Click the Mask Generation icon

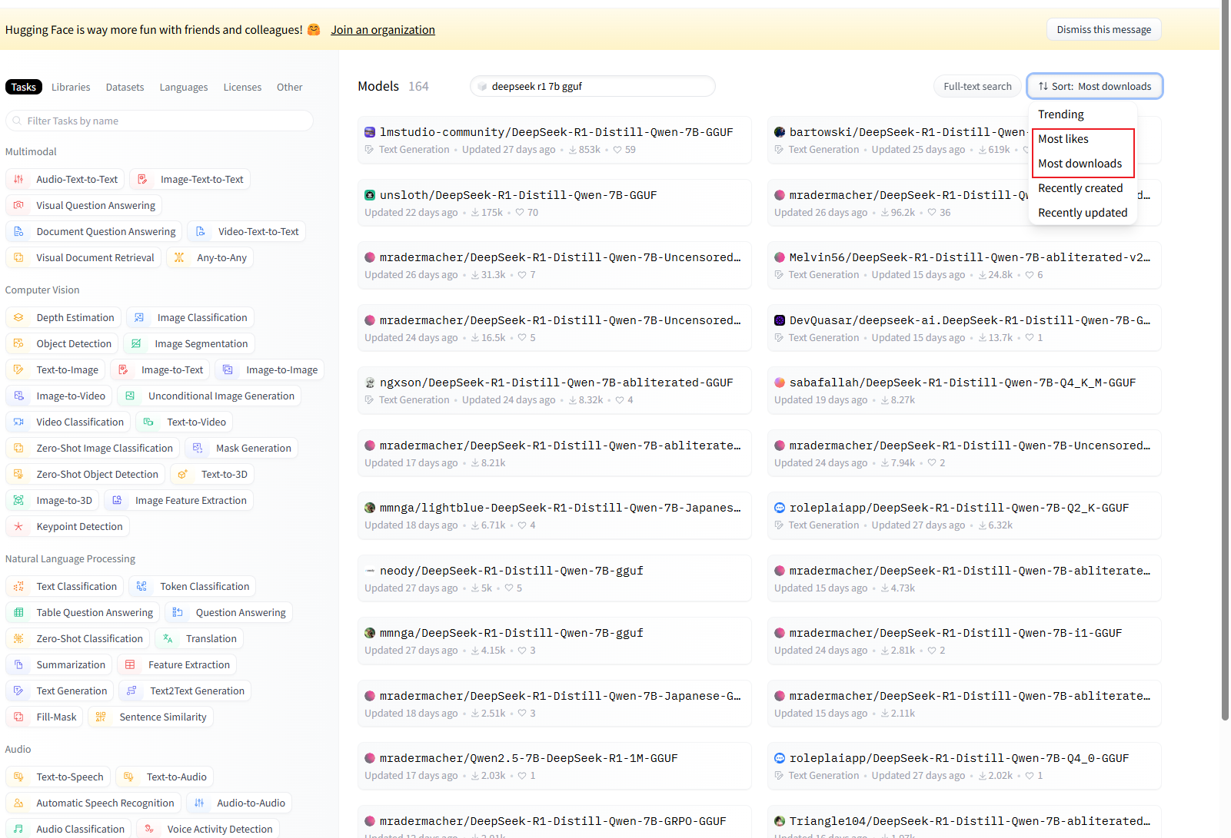pos(198,448)
